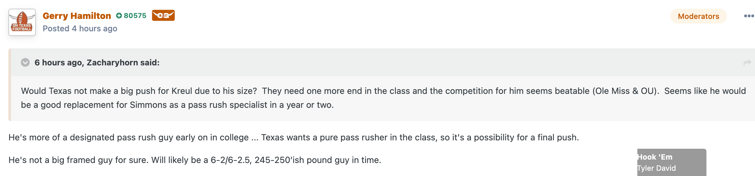Open the three-dot post options menu
The width and height of the screenshot is (755, 176).
click(x=749, y=16)
